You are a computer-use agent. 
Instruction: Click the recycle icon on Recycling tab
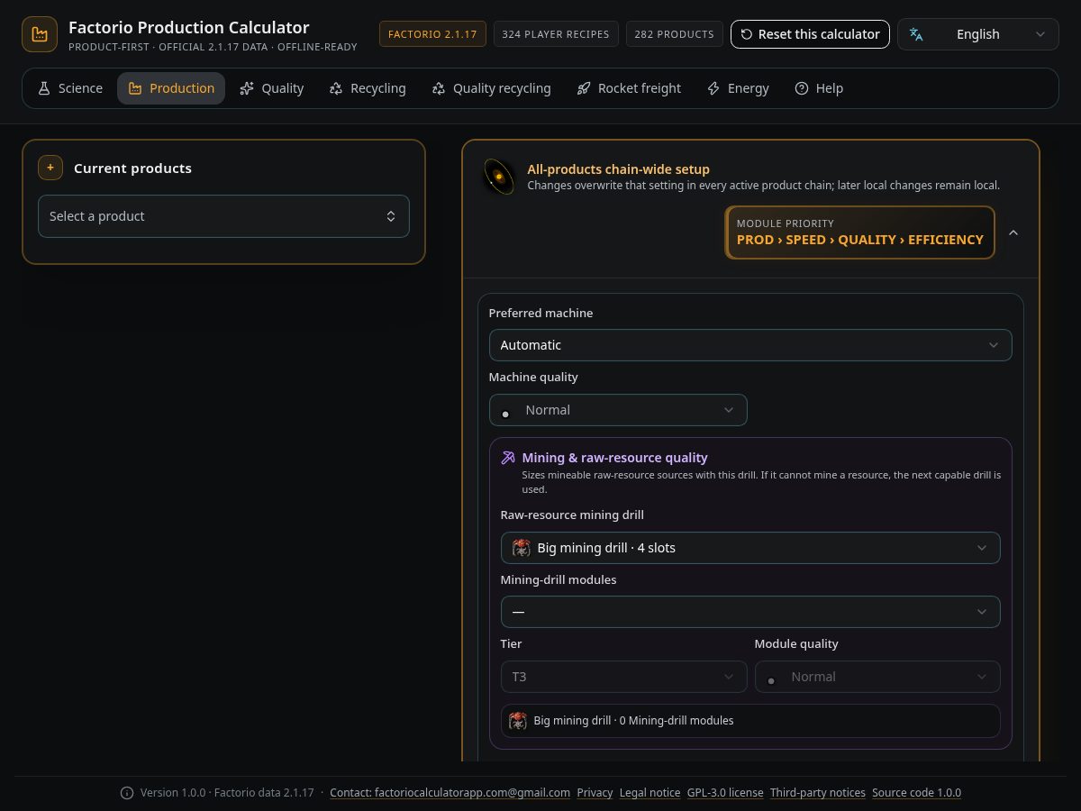tap(336, 88)
